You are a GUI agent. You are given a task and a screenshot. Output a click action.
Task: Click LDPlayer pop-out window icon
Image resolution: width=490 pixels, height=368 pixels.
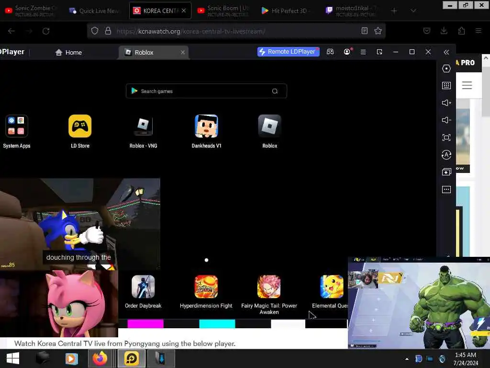[379, 52]
